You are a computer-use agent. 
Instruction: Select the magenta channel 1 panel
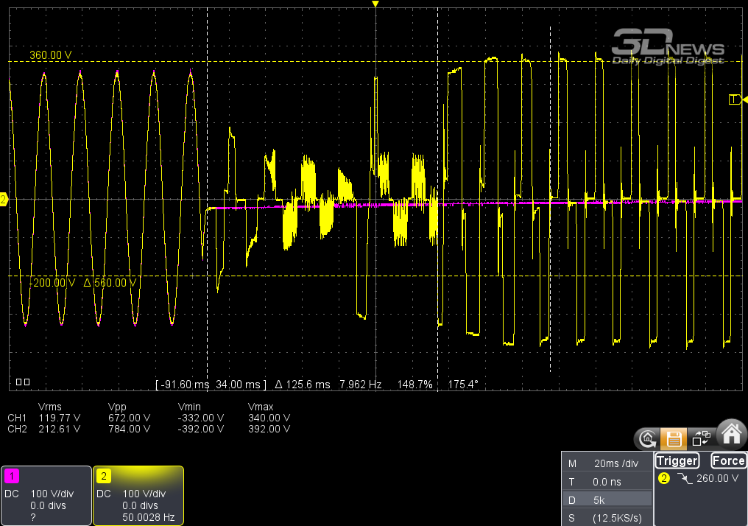coord(46,495)
